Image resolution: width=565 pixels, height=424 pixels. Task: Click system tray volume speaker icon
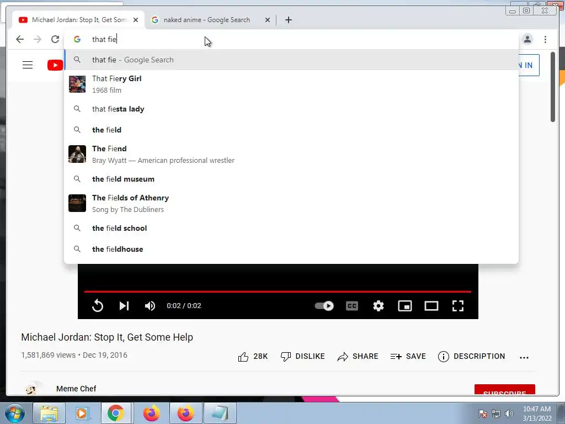(x=509, y=414)
